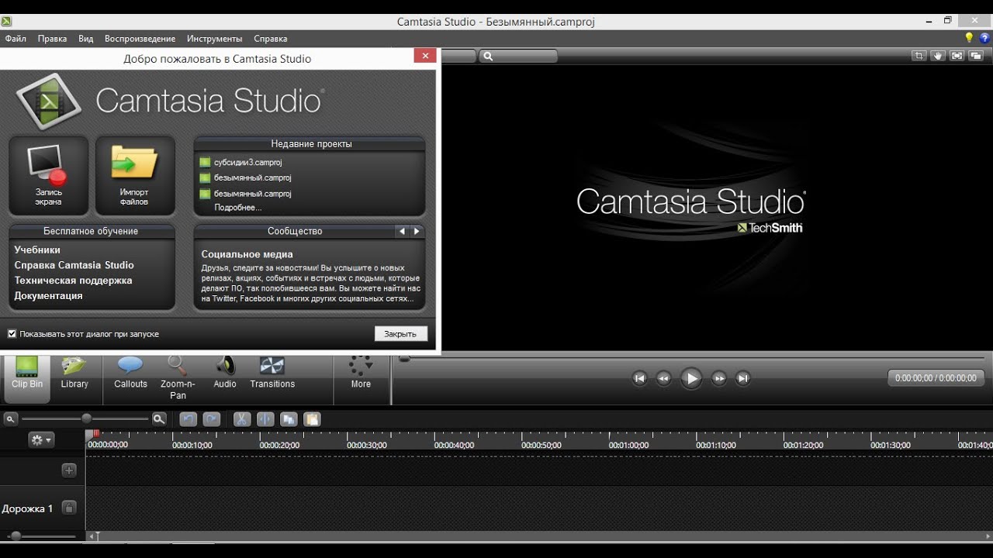
Task: Zoom in the timeline with large magnifier
Action: coord(159,419)
